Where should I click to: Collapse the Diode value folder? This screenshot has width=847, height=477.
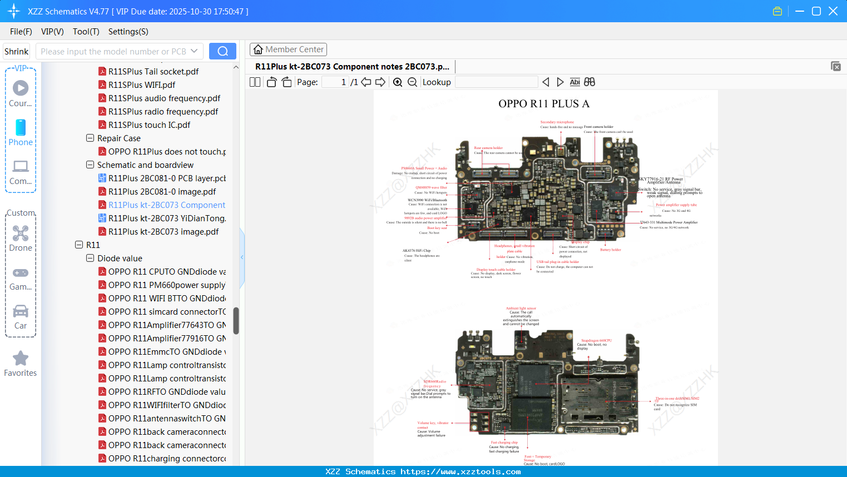[90, 258]
